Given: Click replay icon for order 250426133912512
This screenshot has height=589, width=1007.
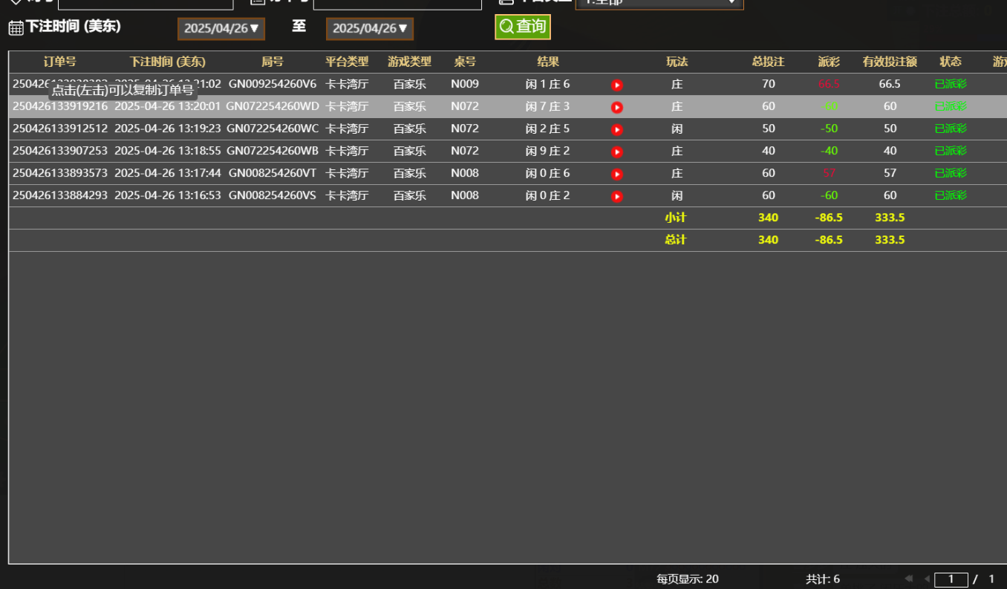Looking at the screenshot, I should pyautogui.click(x=616, y=130).
